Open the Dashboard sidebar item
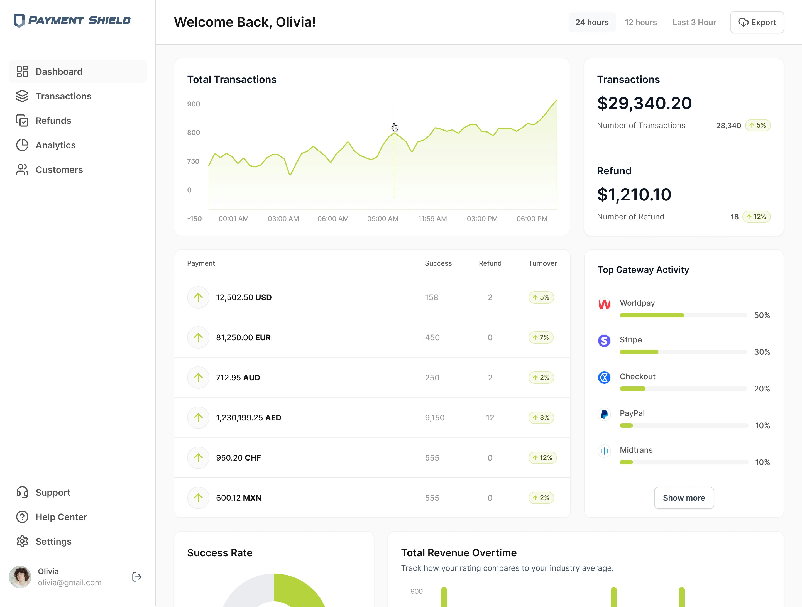The height and width of the screenshot is (607, 802). [78, 72]
